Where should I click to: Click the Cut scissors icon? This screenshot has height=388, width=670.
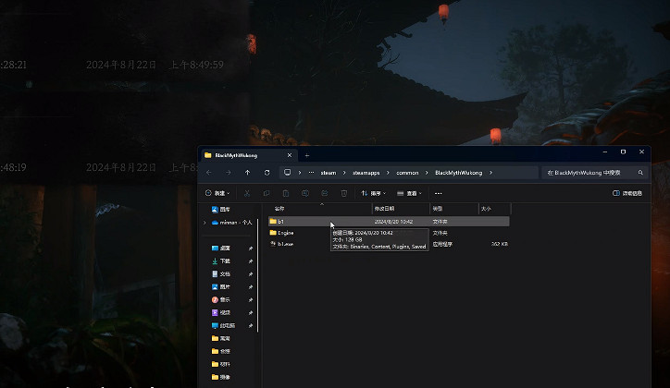pos(247,193)
